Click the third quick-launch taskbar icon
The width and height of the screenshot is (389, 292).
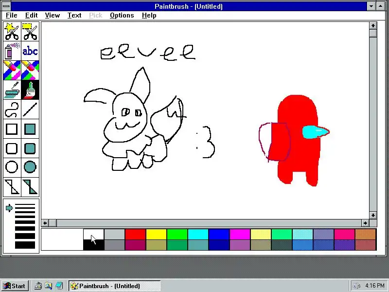pyautogui.click(x=59, y=286)
